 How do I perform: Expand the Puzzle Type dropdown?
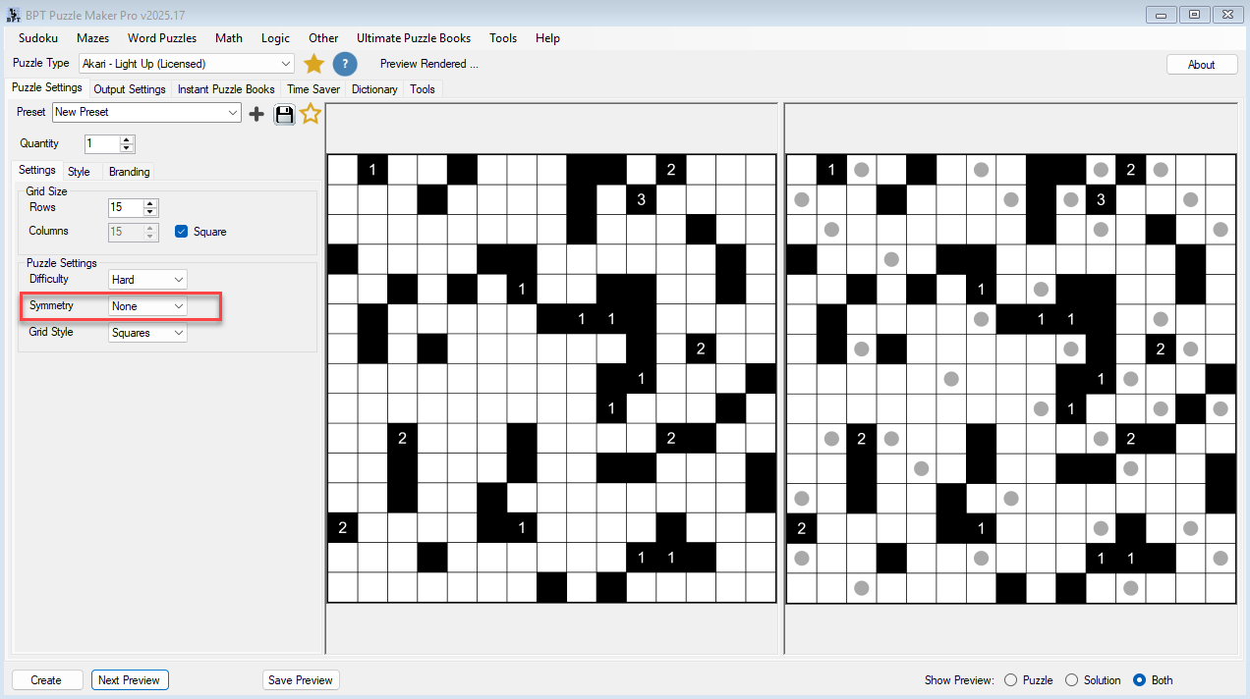click(285, 64)
